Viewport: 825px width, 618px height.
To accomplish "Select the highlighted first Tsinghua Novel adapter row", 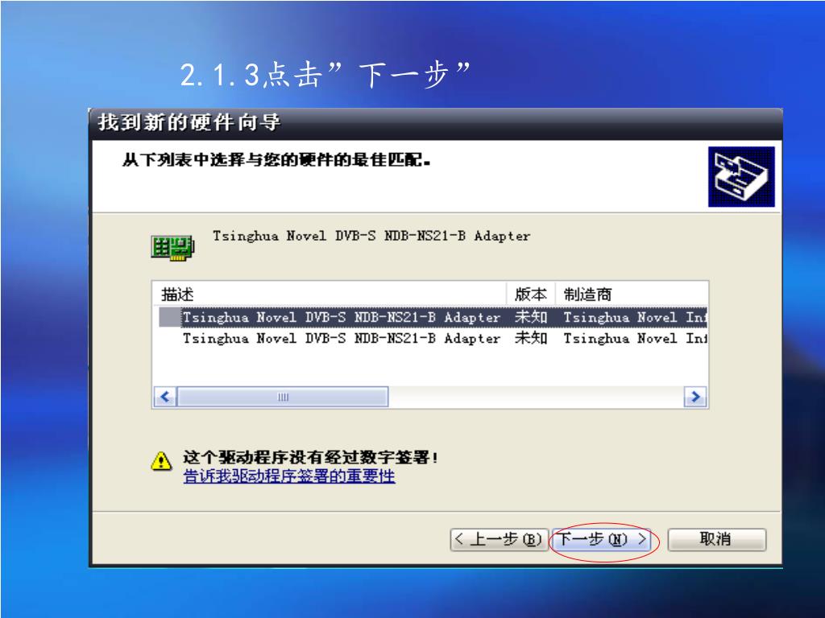I will coord(433,317).
